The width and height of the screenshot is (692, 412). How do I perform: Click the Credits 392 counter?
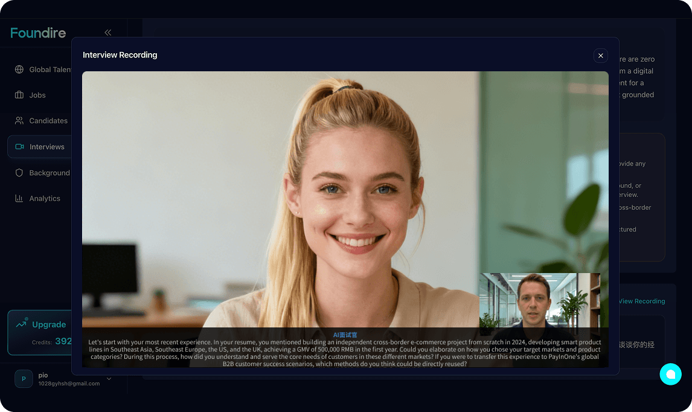point(50,341)
